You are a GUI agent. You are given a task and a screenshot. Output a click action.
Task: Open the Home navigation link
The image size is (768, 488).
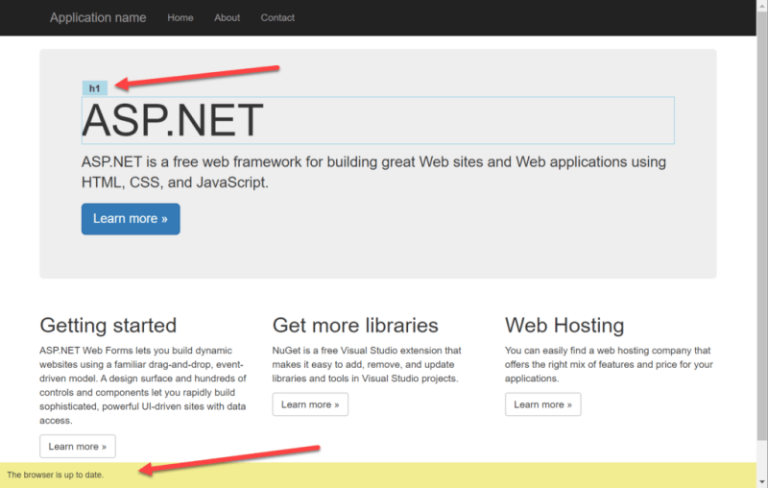[x=180, y=17]
